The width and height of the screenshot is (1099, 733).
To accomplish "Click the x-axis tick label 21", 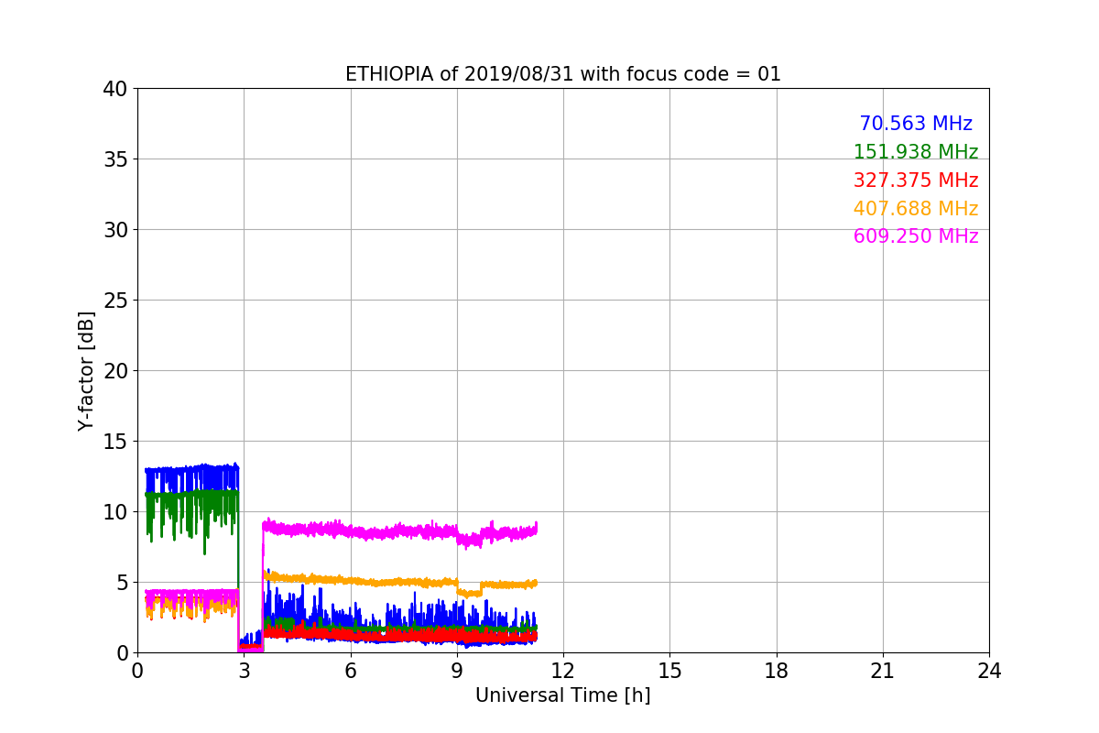I will click(x=883, y=671).
